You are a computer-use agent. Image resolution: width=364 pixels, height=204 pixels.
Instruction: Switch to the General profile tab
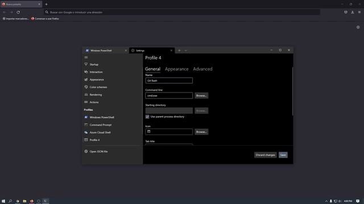(153, 69)
